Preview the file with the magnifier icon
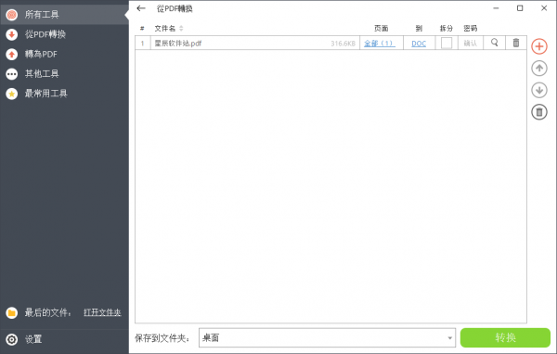Screen dimensions: 557x354 (494, 43)
